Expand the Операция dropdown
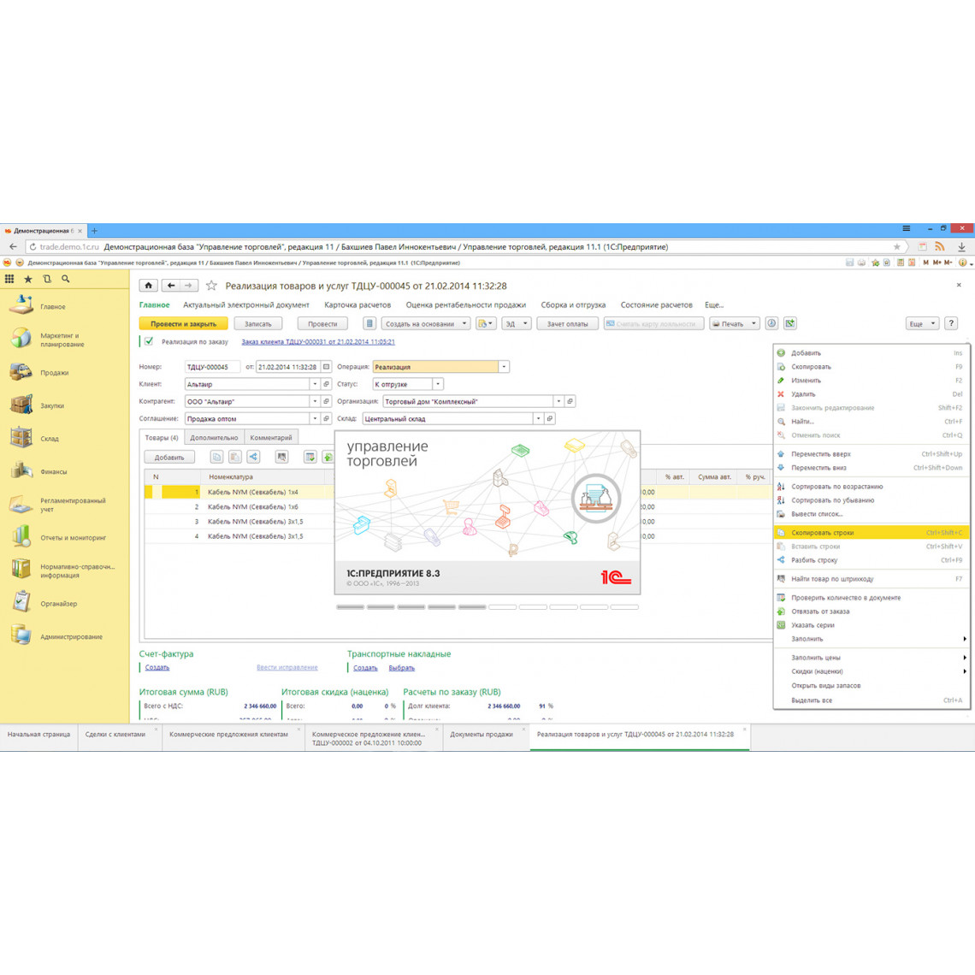Image resolution: width=975 pixels, height=975 pixels. click(504, 367)
